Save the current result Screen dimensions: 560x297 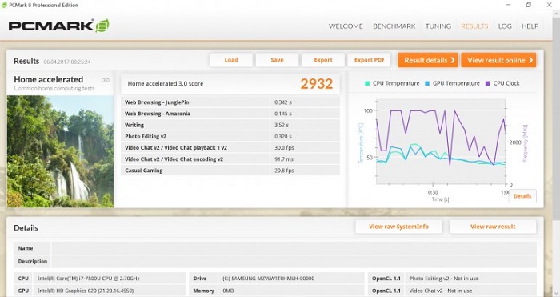[x=277, y=60]
